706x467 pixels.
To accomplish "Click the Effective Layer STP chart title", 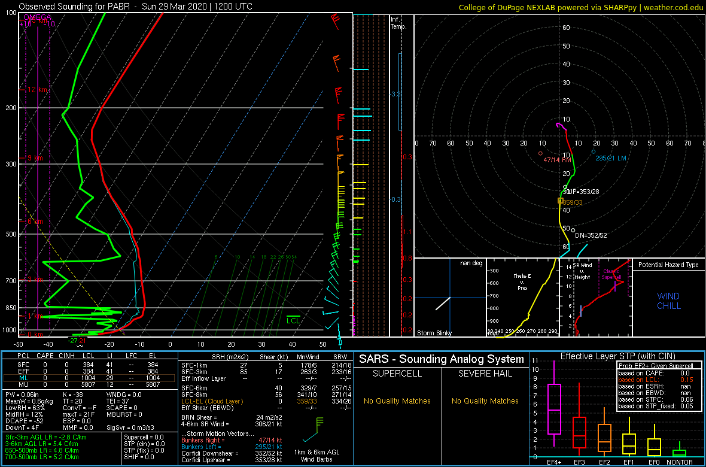I will [x=617, y=357].
